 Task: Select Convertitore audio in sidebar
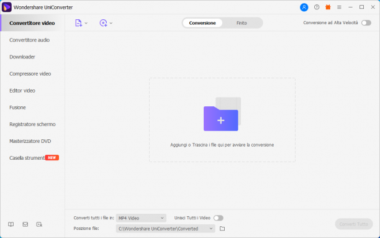tap(32, 40)
